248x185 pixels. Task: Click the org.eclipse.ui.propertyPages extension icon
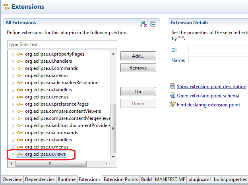pos(20,54)
